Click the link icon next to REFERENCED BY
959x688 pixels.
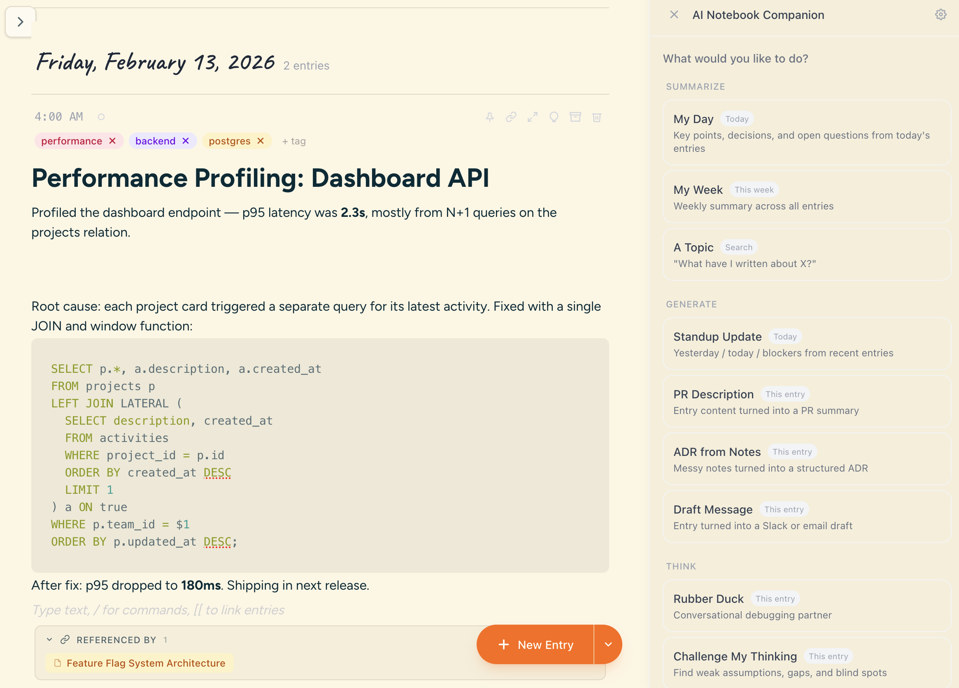click(65, 639)
